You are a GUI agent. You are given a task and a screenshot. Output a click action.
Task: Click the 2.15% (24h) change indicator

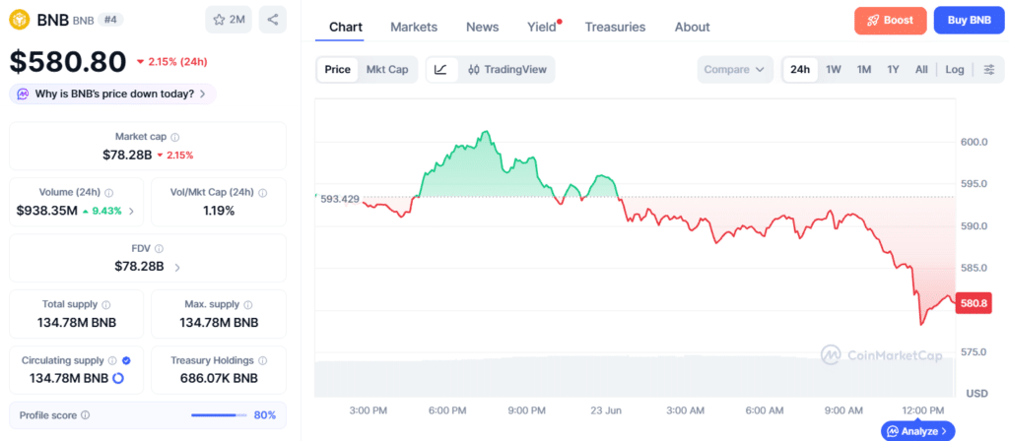click(x=171, y=62)
